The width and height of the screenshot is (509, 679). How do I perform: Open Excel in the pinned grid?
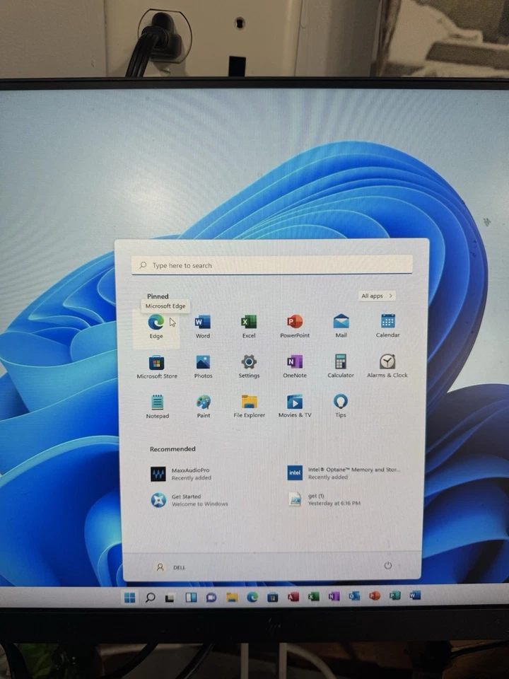[249, 326]
